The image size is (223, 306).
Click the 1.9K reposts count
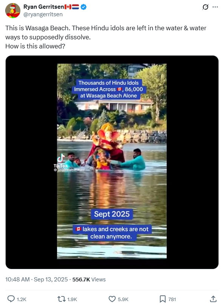72,299
